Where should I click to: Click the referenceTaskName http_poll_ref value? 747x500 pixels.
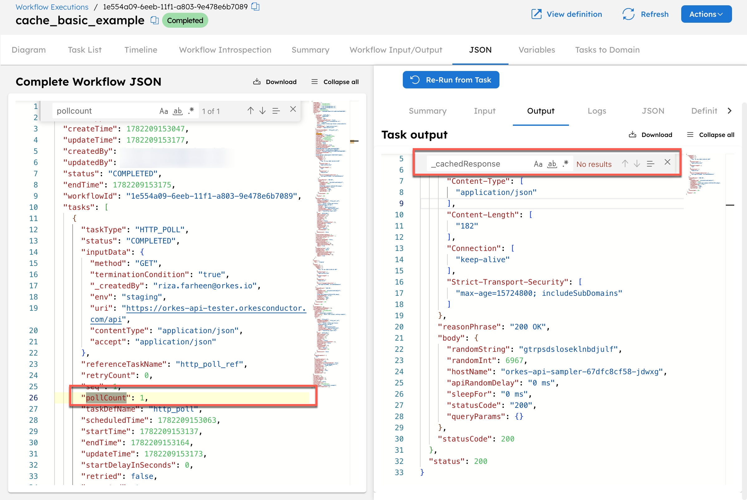point(210,364)
